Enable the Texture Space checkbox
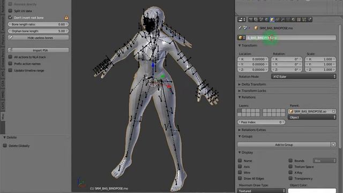 click(290, 167)
